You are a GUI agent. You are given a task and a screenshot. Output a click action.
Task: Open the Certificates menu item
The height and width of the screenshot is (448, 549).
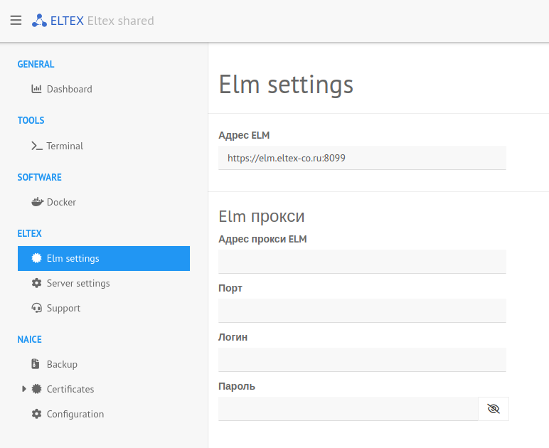[x=70, y=389]
